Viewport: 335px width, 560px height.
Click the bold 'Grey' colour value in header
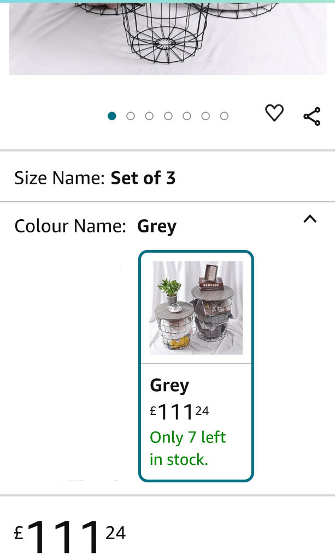[x=157, y=226]
